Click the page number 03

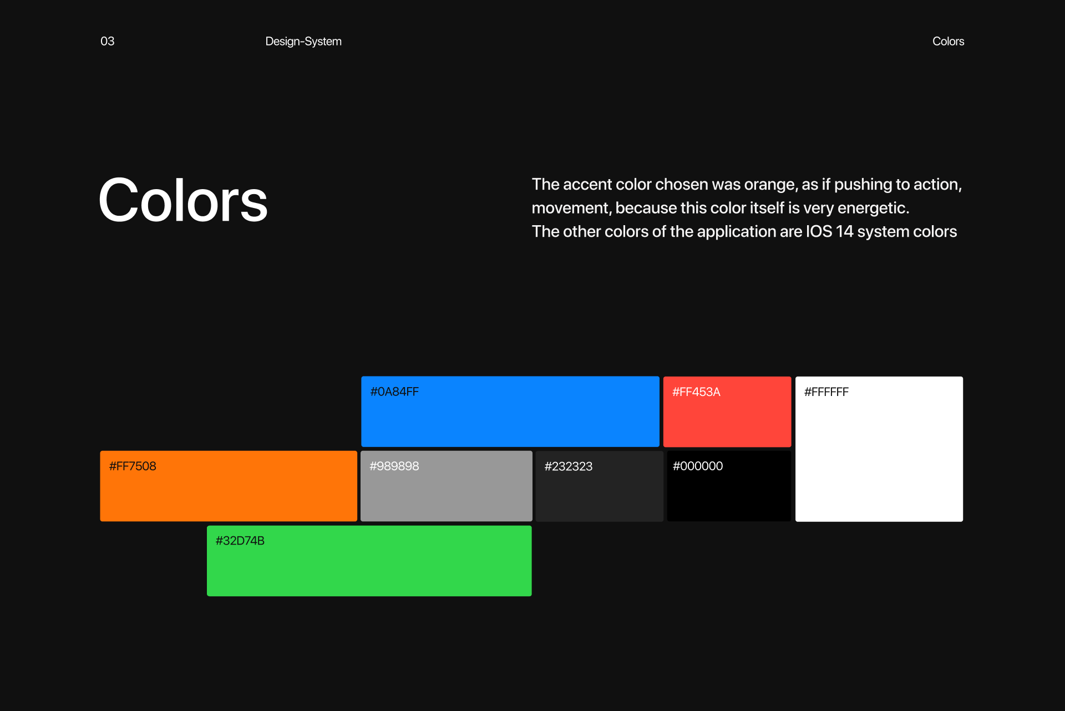(x=107, y=42)
